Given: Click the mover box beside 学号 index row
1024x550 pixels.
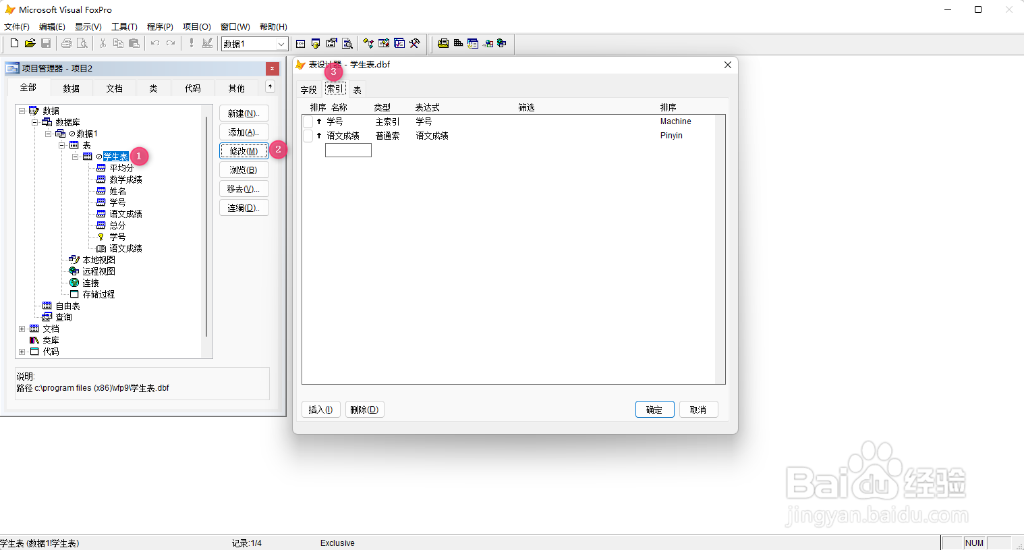Looking at the screenshot, I should click(x=308, y=121).
